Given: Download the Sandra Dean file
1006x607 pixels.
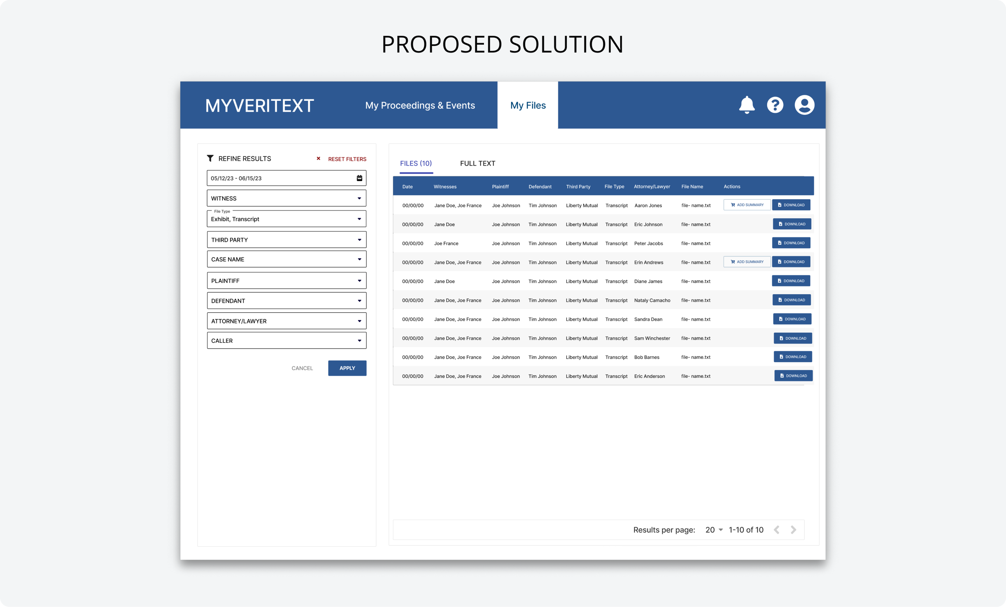Looking at the screenshot, I should click(792, 319).
